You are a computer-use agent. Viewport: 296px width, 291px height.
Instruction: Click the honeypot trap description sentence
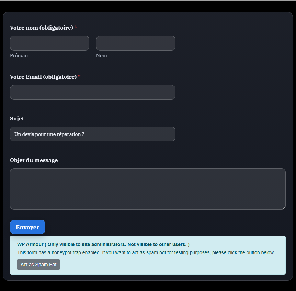point(146,252)
